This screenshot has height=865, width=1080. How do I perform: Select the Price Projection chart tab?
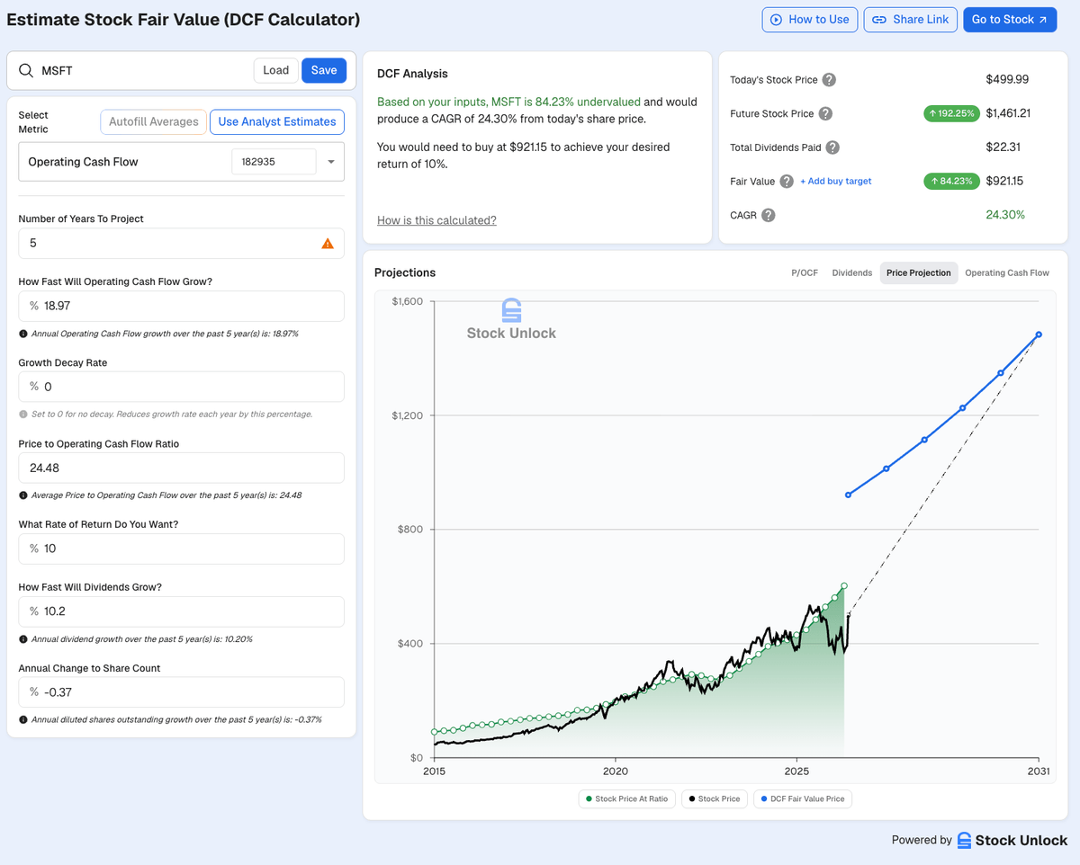918,273
